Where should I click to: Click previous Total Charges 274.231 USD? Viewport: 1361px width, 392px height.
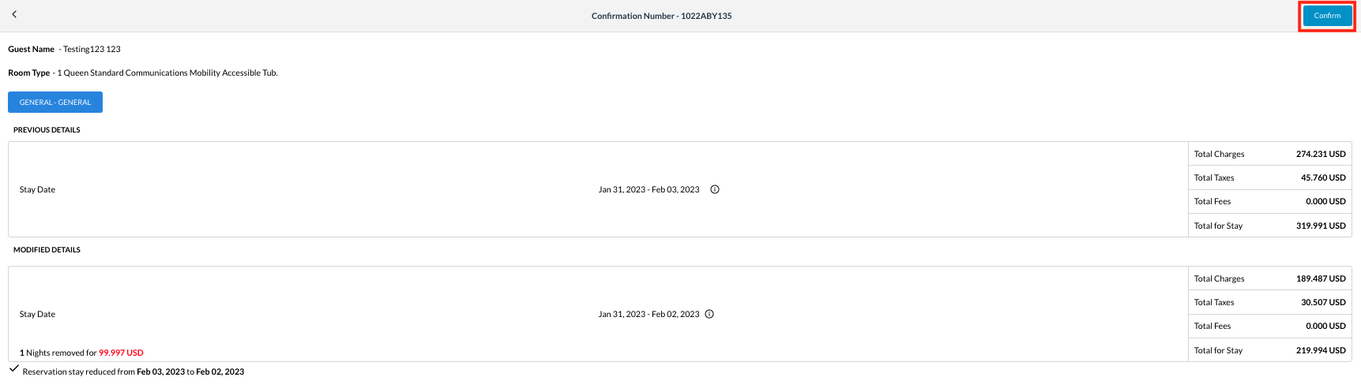point(1320,154)
